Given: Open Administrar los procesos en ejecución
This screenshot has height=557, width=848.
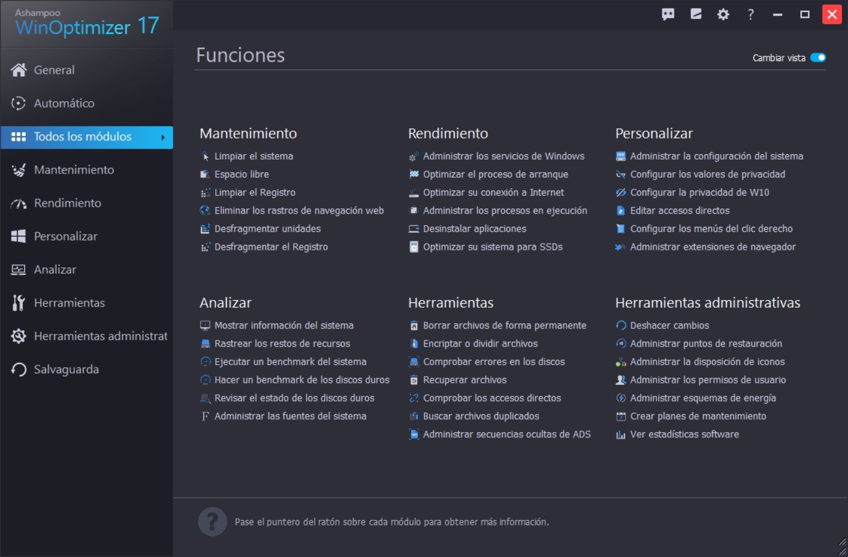Looking at the screenshot, I should point(505,210).
